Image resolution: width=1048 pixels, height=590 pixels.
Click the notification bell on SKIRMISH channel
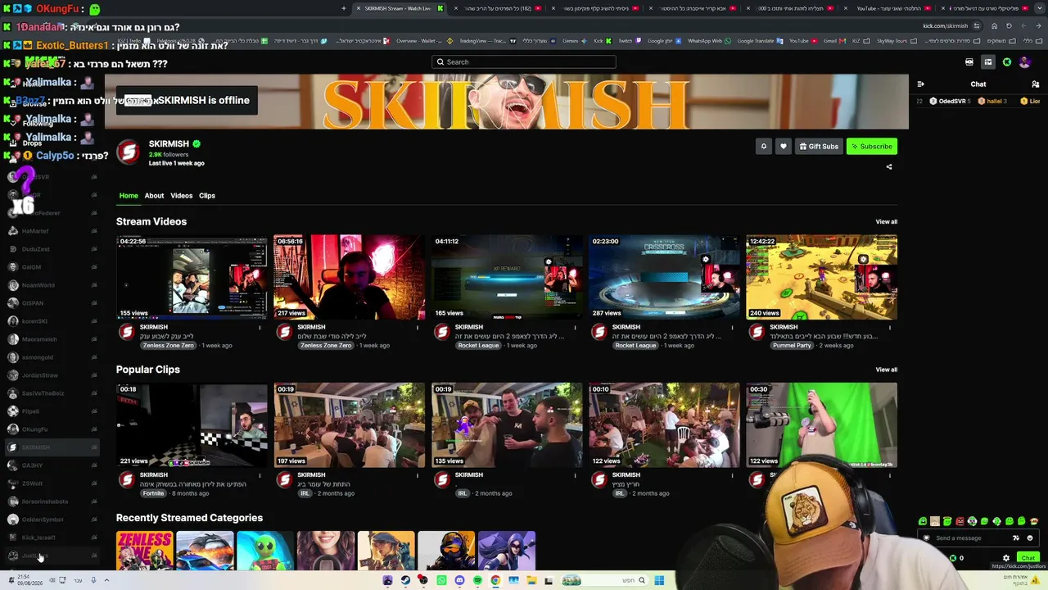pyautogui.click(x=764, y=147)
